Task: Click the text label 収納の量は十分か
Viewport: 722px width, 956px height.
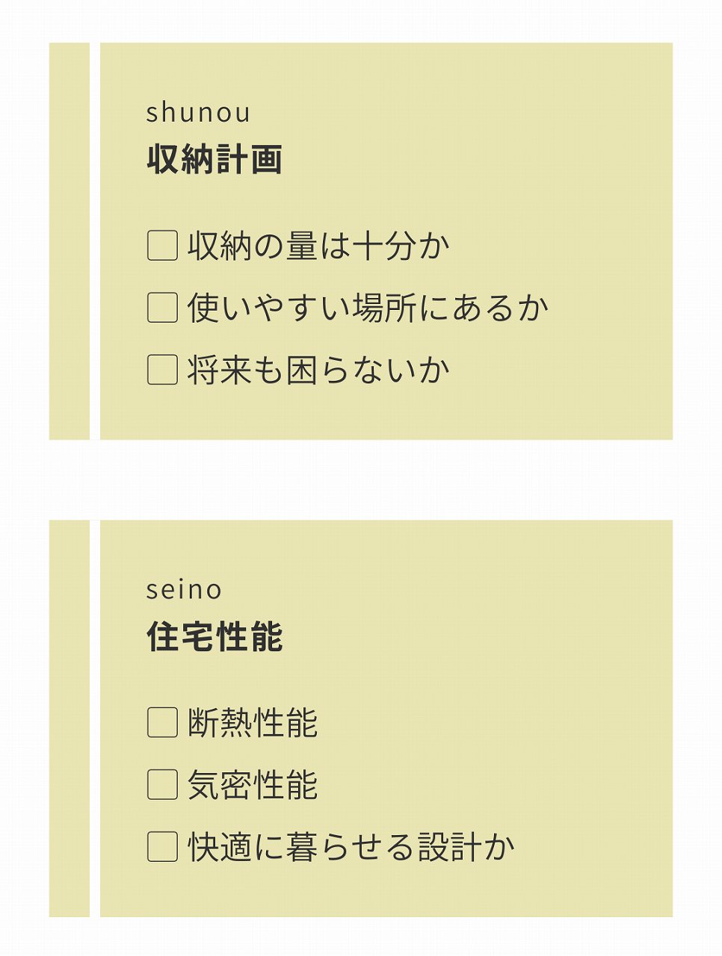Action: (x=318, y=246)
